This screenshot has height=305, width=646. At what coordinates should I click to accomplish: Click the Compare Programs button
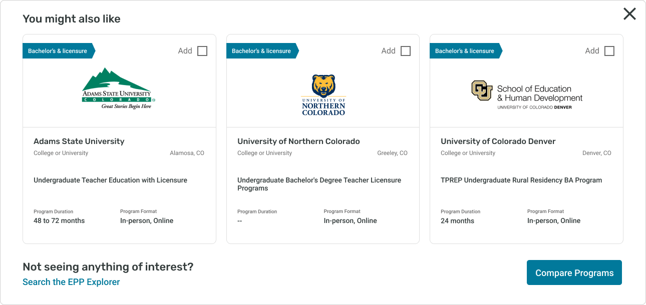point(574,272)
